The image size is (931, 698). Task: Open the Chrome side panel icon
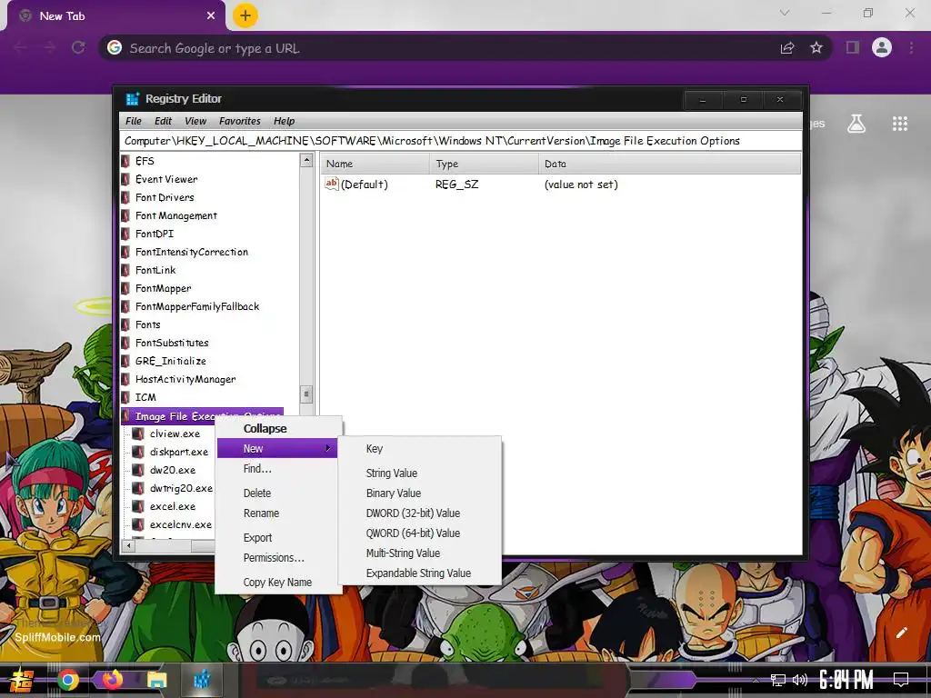tap(853, 47)
